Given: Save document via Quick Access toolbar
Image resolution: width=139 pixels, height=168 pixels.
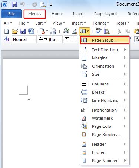Looking at the screenshot, I should pos(14,4).
